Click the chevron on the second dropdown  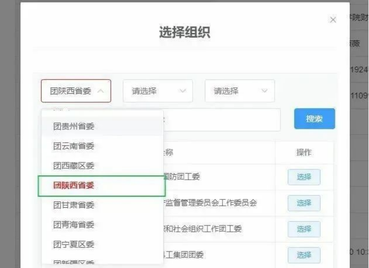point(183,91)
